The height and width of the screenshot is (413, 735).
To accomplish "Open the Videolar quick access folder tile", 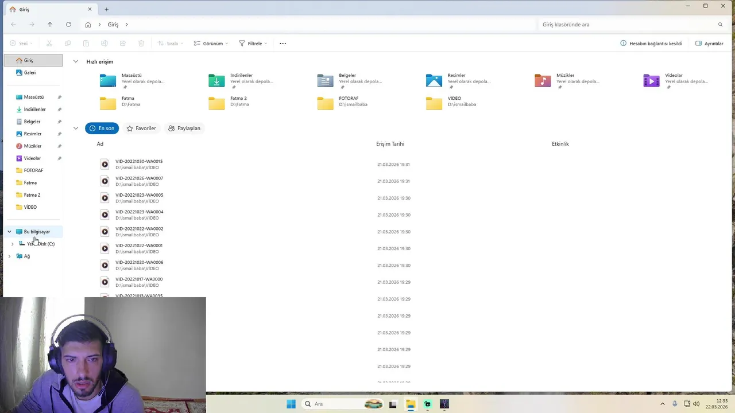I will pos(677,80).
